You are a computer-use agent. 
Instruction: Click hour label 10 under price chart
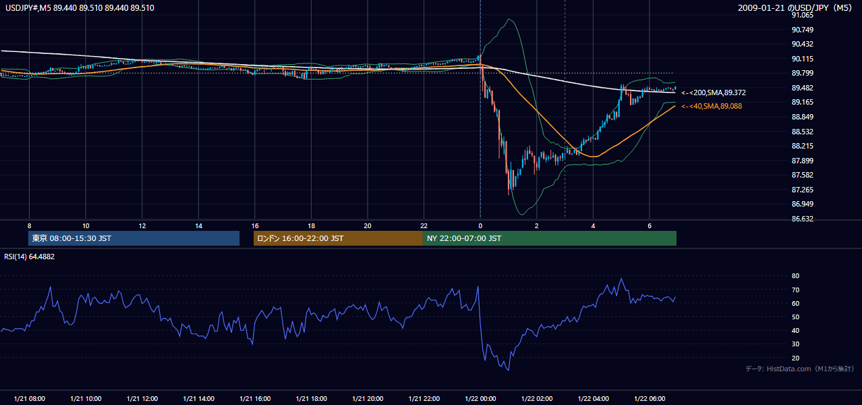pyautogui.click(x=86, y=225)
